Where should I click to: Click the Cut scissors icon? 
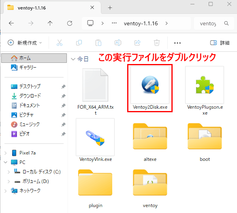59,43
